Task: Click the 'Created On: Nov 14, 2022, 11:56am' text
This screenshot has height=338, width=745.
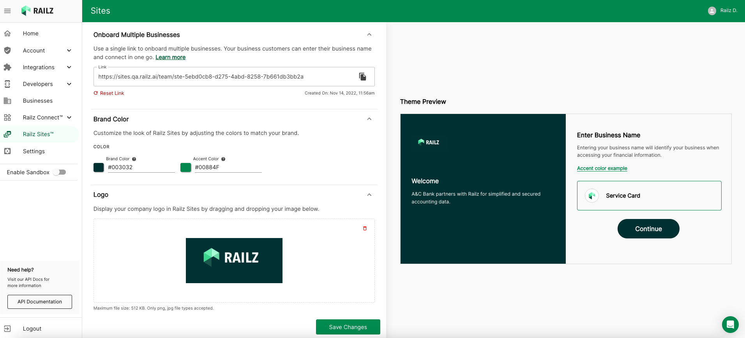Action: coord(340,93)
